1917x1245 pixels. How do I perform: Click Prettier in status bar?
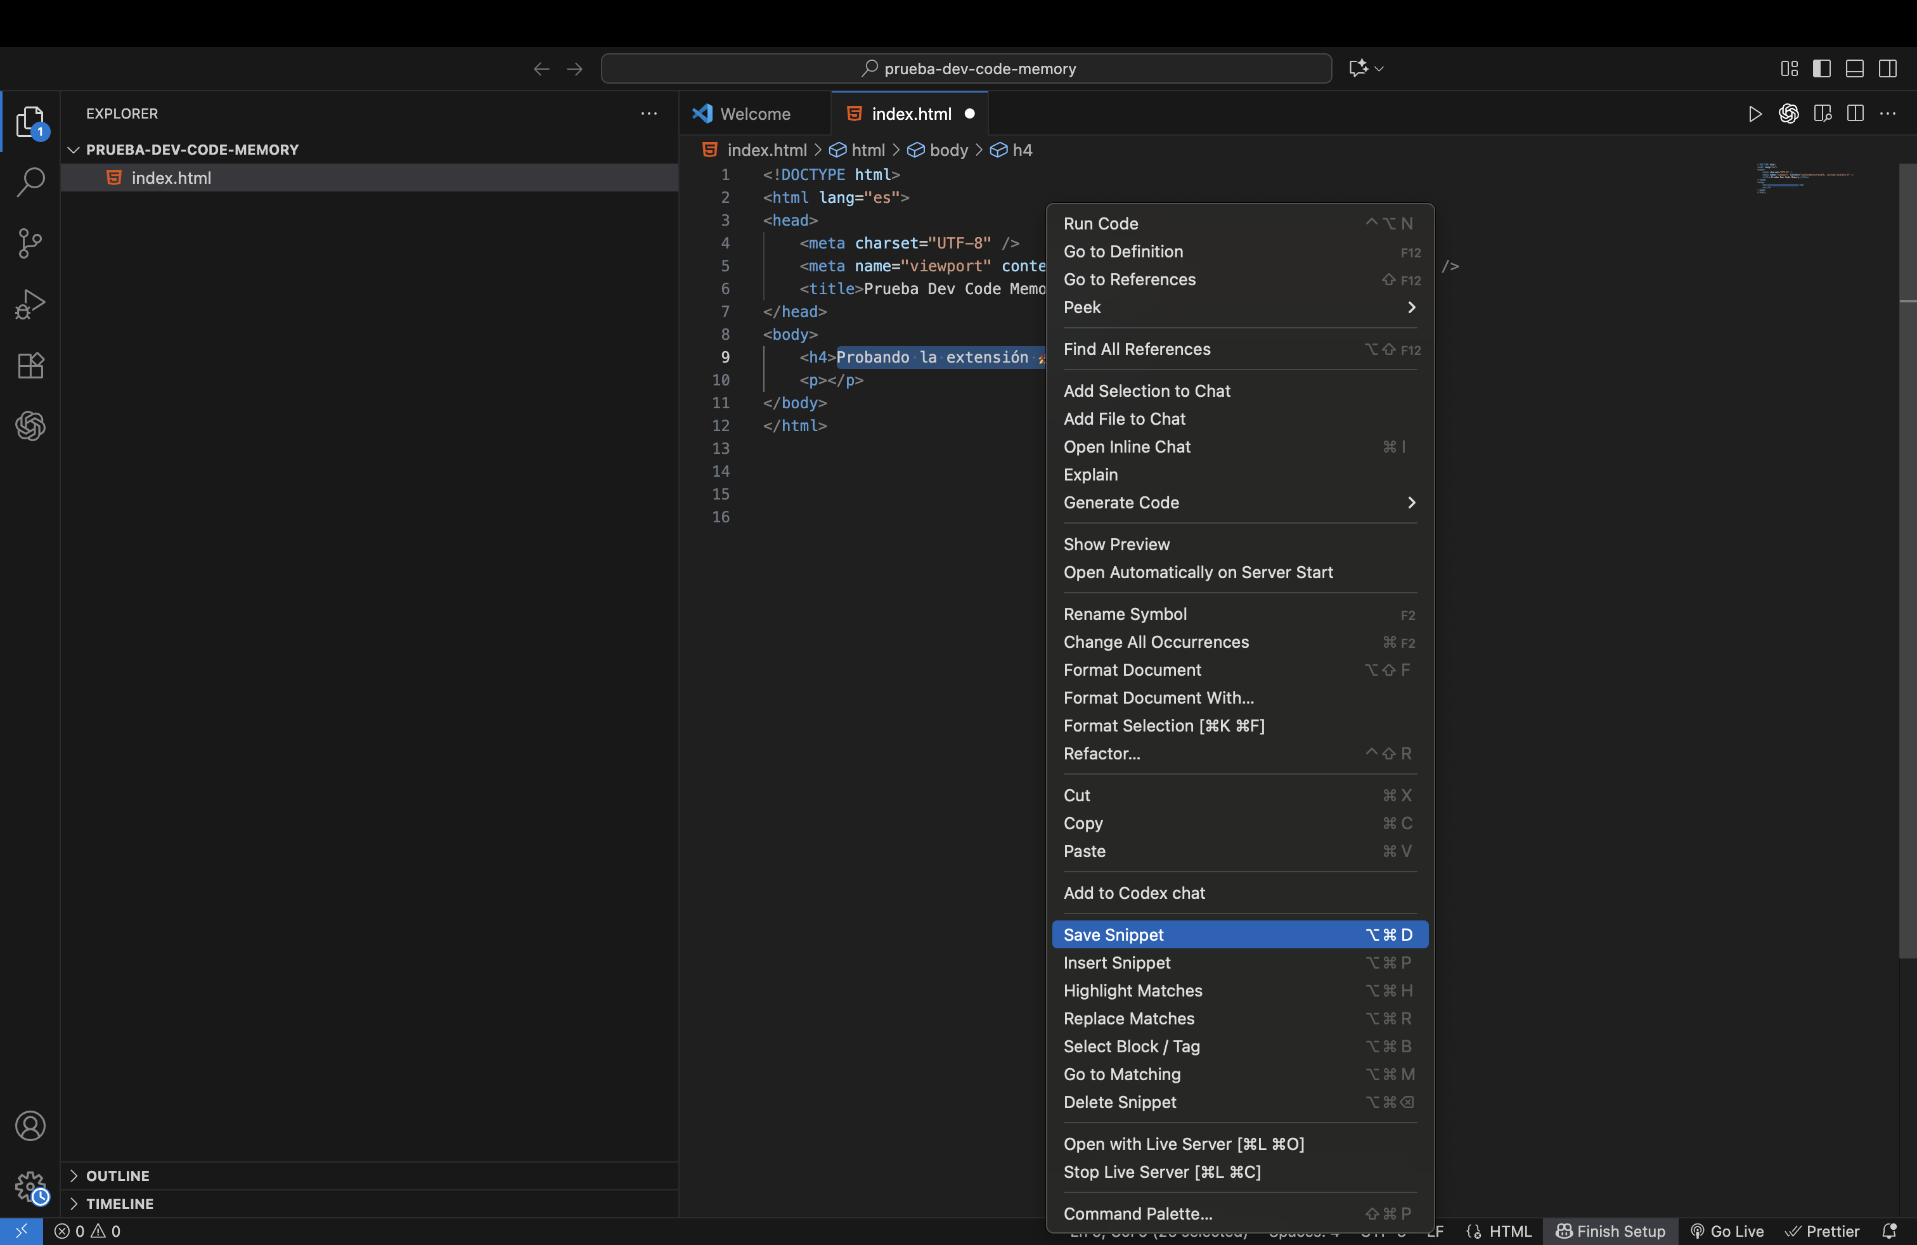point(1822,1231)
